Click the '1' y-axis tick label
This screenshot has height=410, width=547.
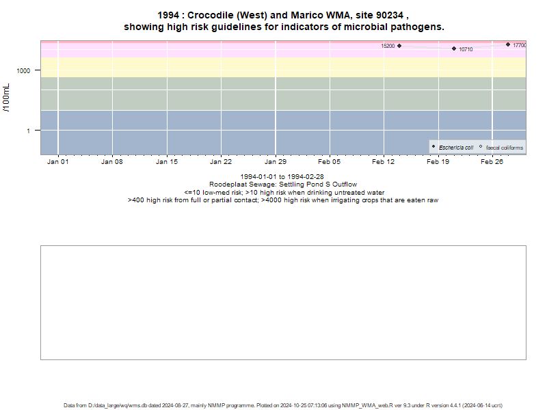[28, 131]
